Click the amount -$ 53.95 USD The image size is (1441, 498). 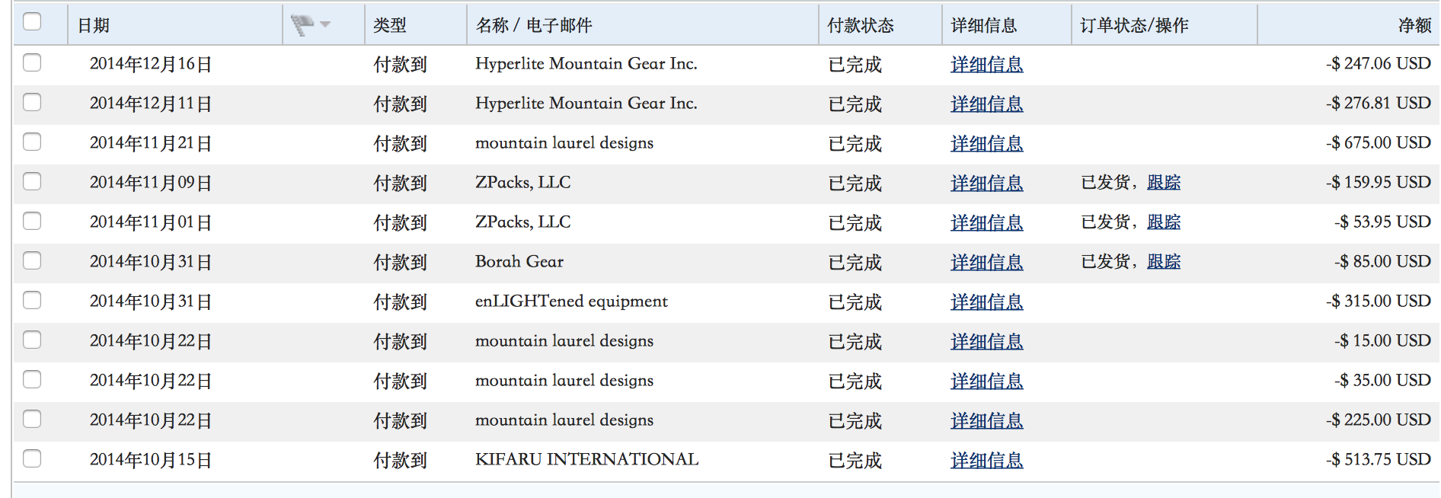pyautogui.click(x=1383, y=222)
